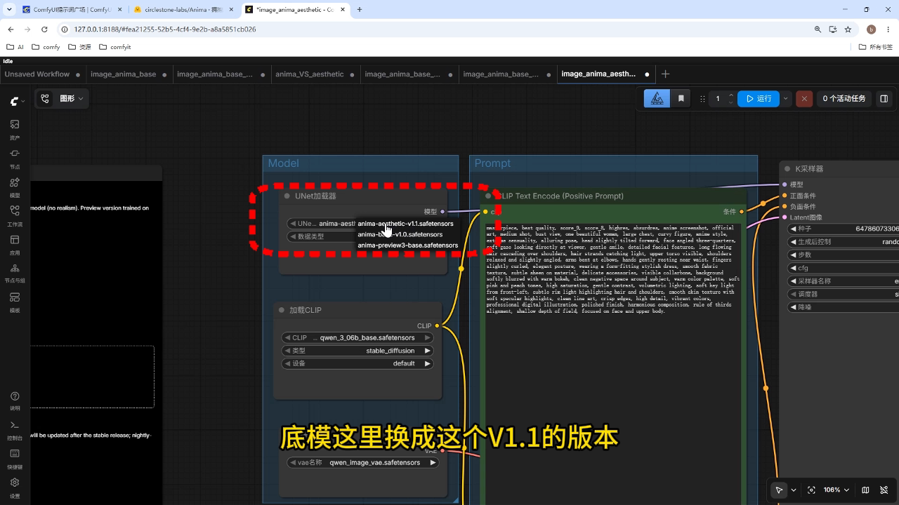Collapse the 加载CLIP node via its dot
899x505 pixels.
click(x=282, y=310)
